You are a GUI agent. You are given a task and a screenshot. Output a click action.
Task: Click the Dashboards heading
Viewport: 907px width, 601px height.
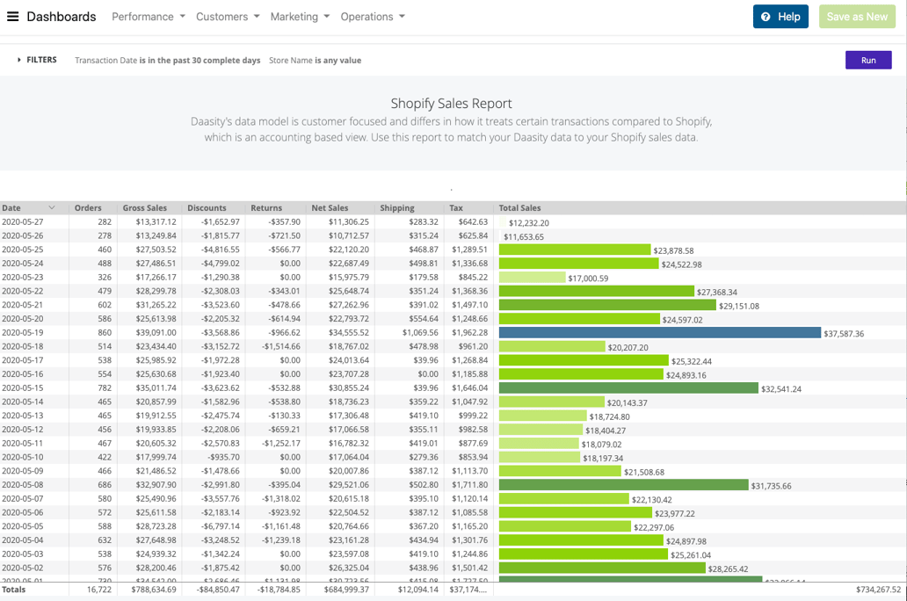(x=61, y=16)
